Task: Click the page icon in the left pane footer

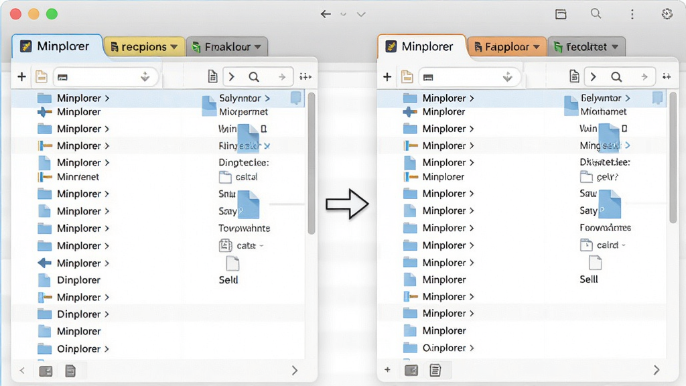Action: (x=70, y=371)
